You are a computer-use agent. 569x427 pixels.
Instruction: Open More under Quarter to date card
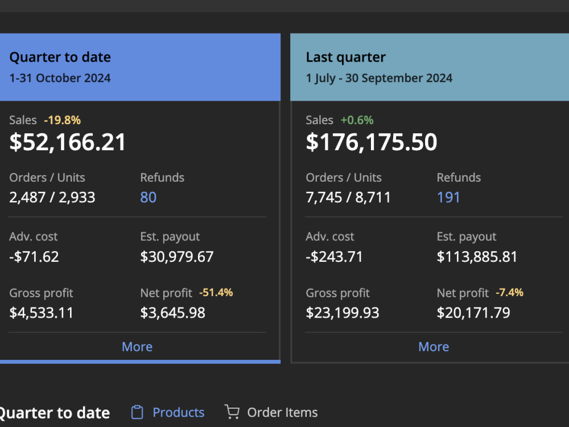coord(137,347)
